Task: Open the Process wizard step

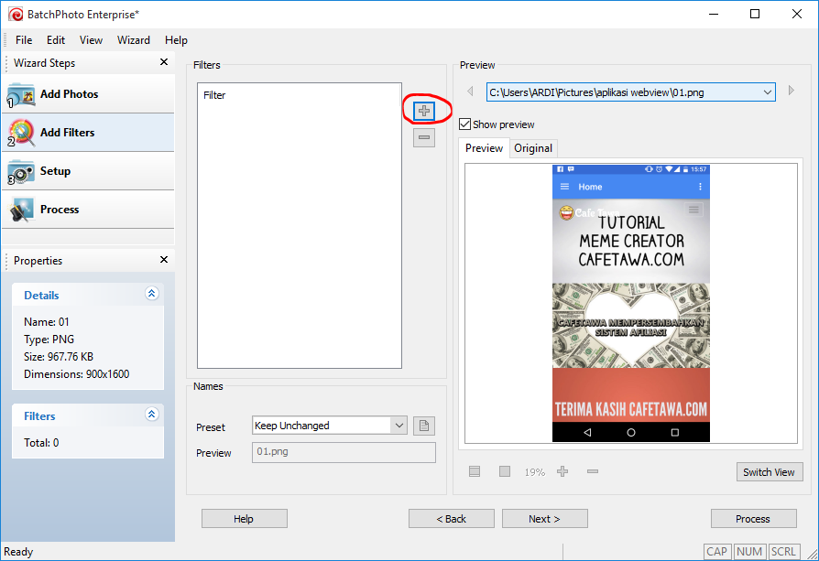Action: pyautogui.click(x=88, y=210)
